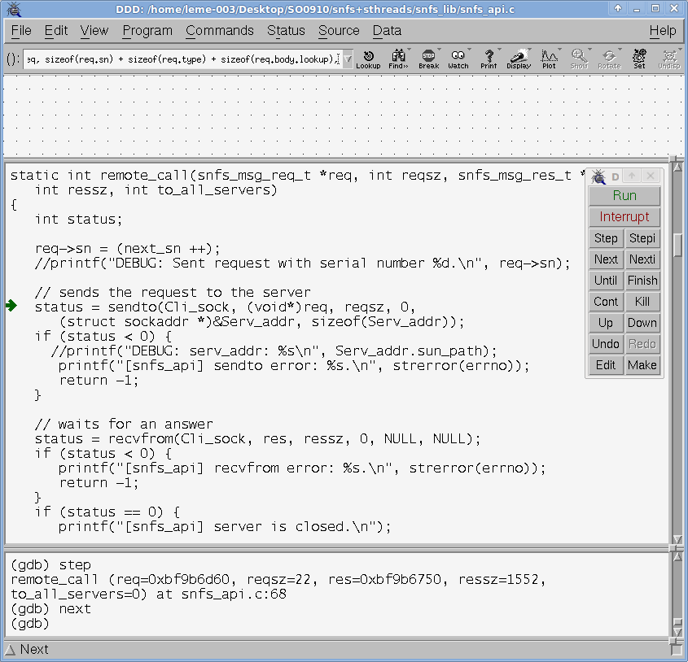Click the source scrollbar down arrow
Viewport: 688px width, 662px height.
point(678,539)
